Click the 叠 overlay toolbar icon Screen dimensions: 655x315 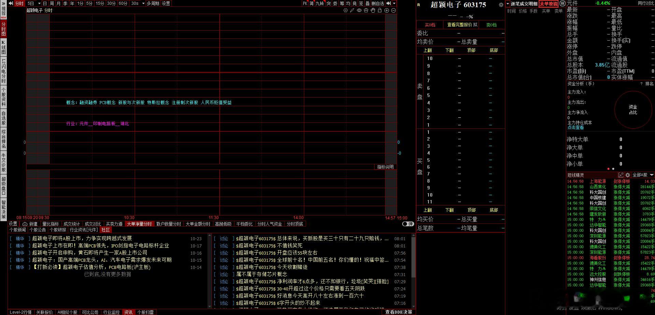point(368,3)
